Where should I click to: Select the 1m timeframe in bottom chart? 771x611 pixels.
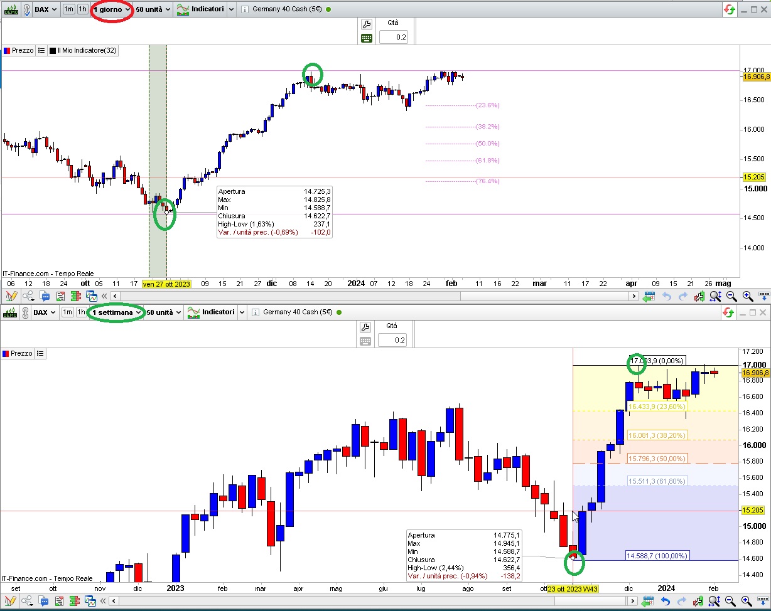(x=68, y=312)
